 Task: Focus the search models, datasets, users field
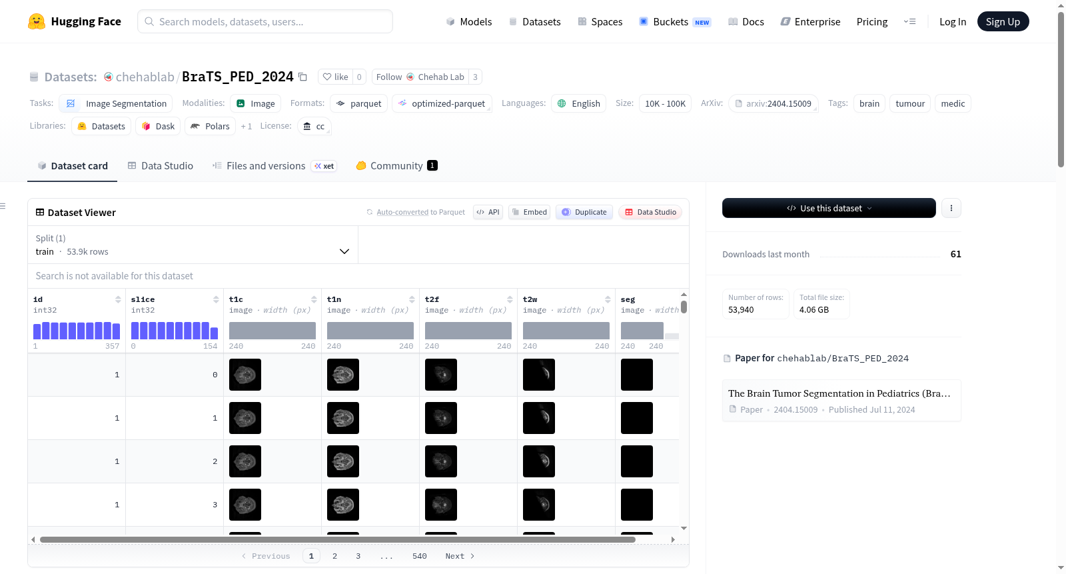tap(265, 21)
